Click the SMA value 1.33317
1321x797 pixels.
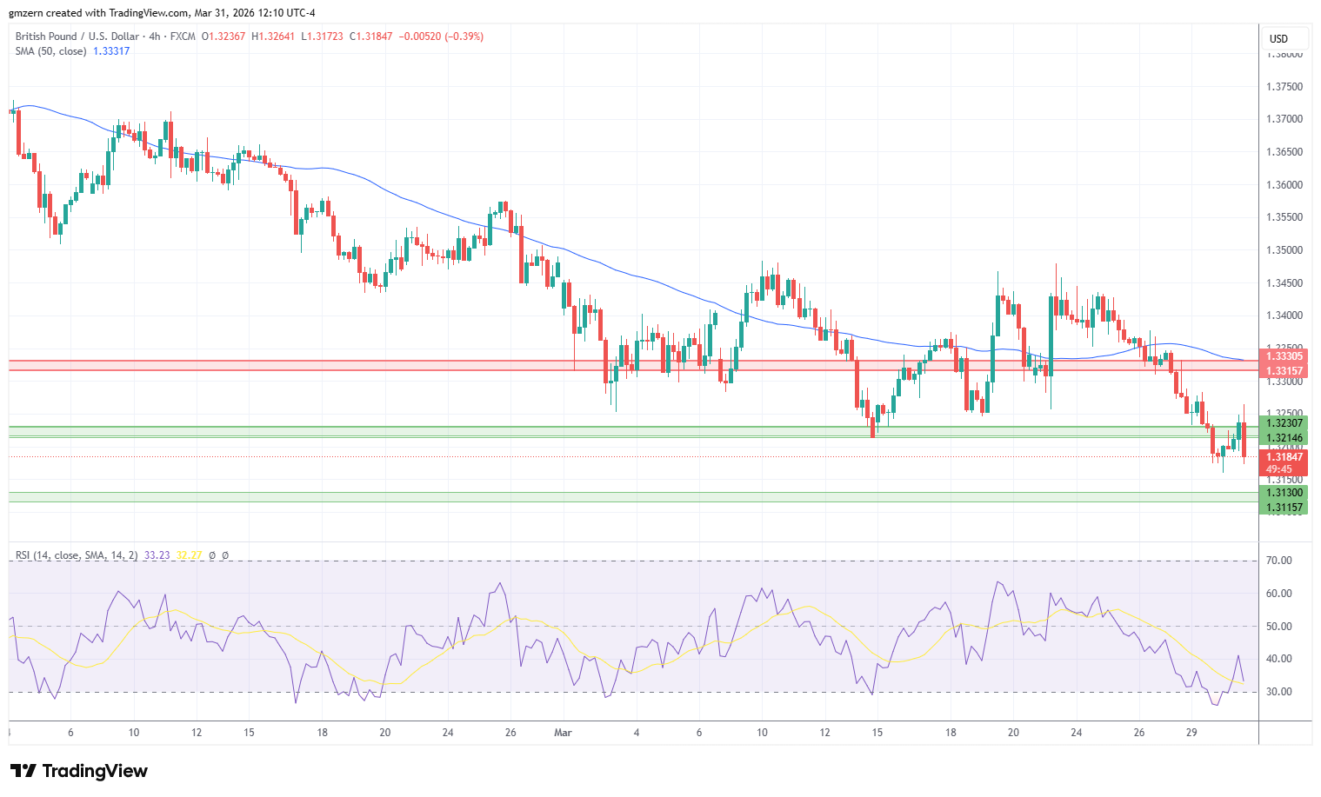coord(111,51)
